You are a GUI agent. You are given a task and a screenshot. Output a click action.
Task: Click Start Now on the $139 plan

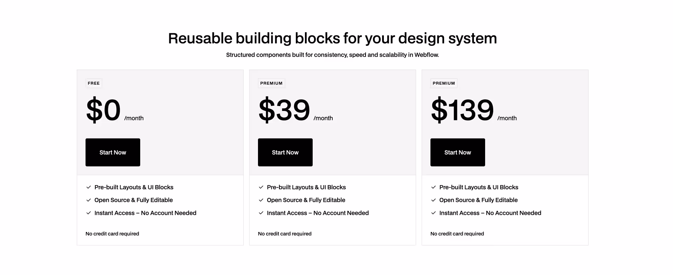[x=457, y=152]
